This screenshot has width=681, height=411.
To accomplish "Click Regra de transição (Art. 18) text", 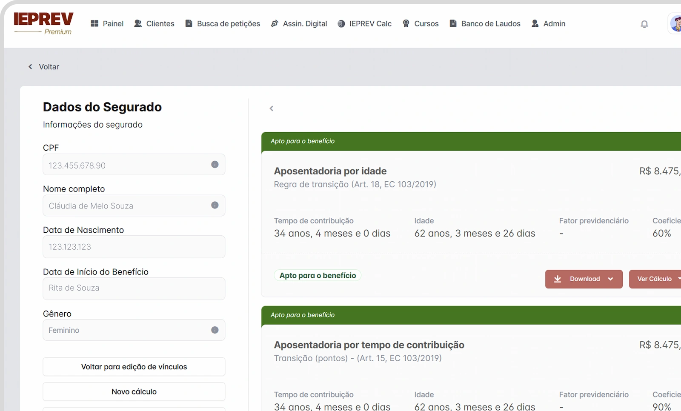I will tap(355, 184).
